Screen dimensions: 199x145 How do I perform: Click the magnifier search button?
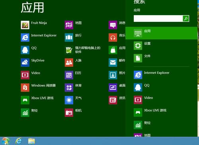coord(186,18)
